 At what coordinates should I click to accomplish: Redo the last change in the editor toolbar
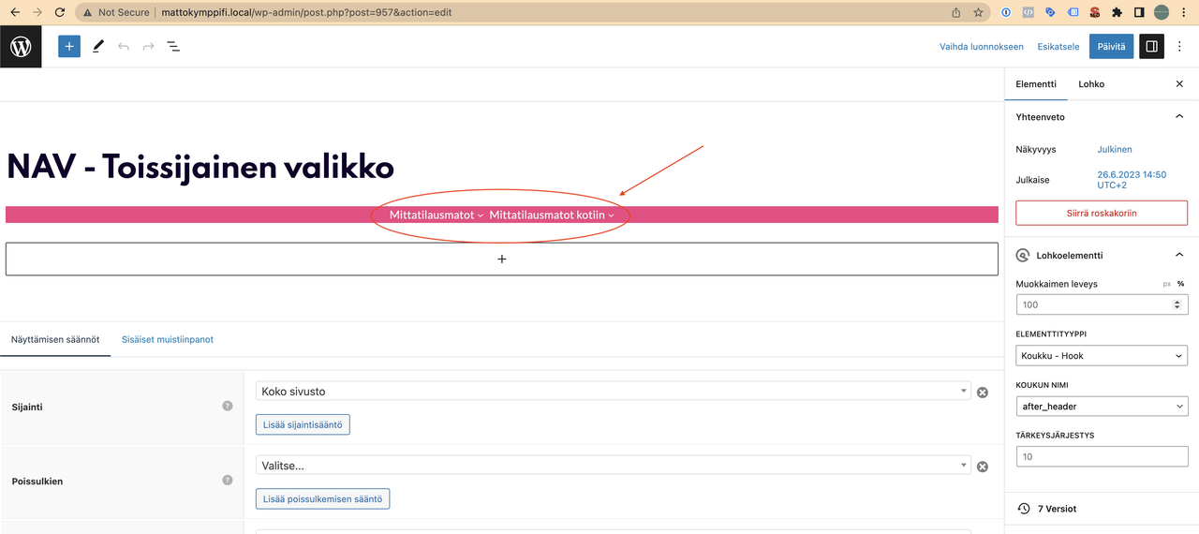coord(148,46)
